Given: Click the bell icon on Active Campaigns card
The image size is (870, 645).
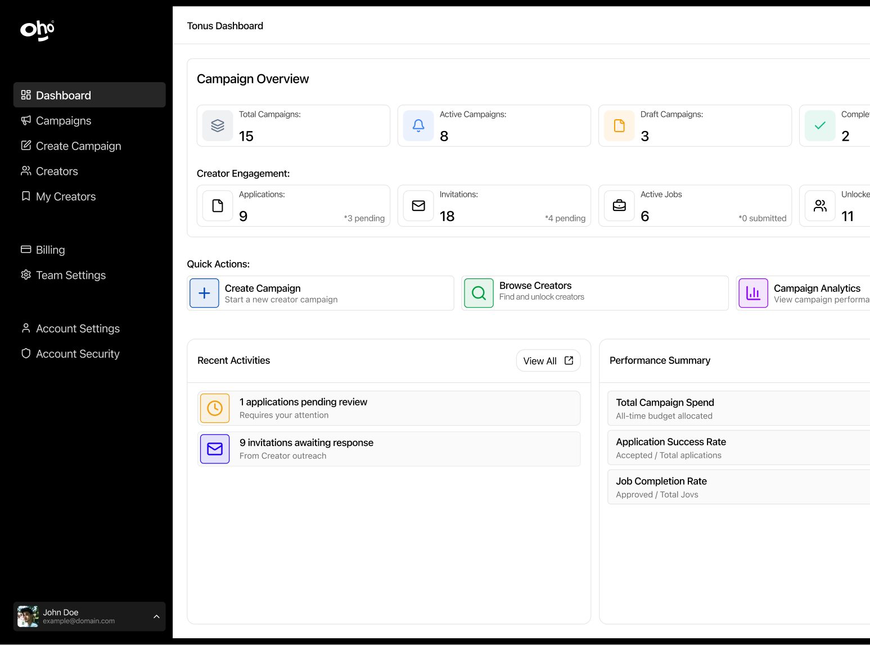Looking at the screenshot, I should point(418,125).
